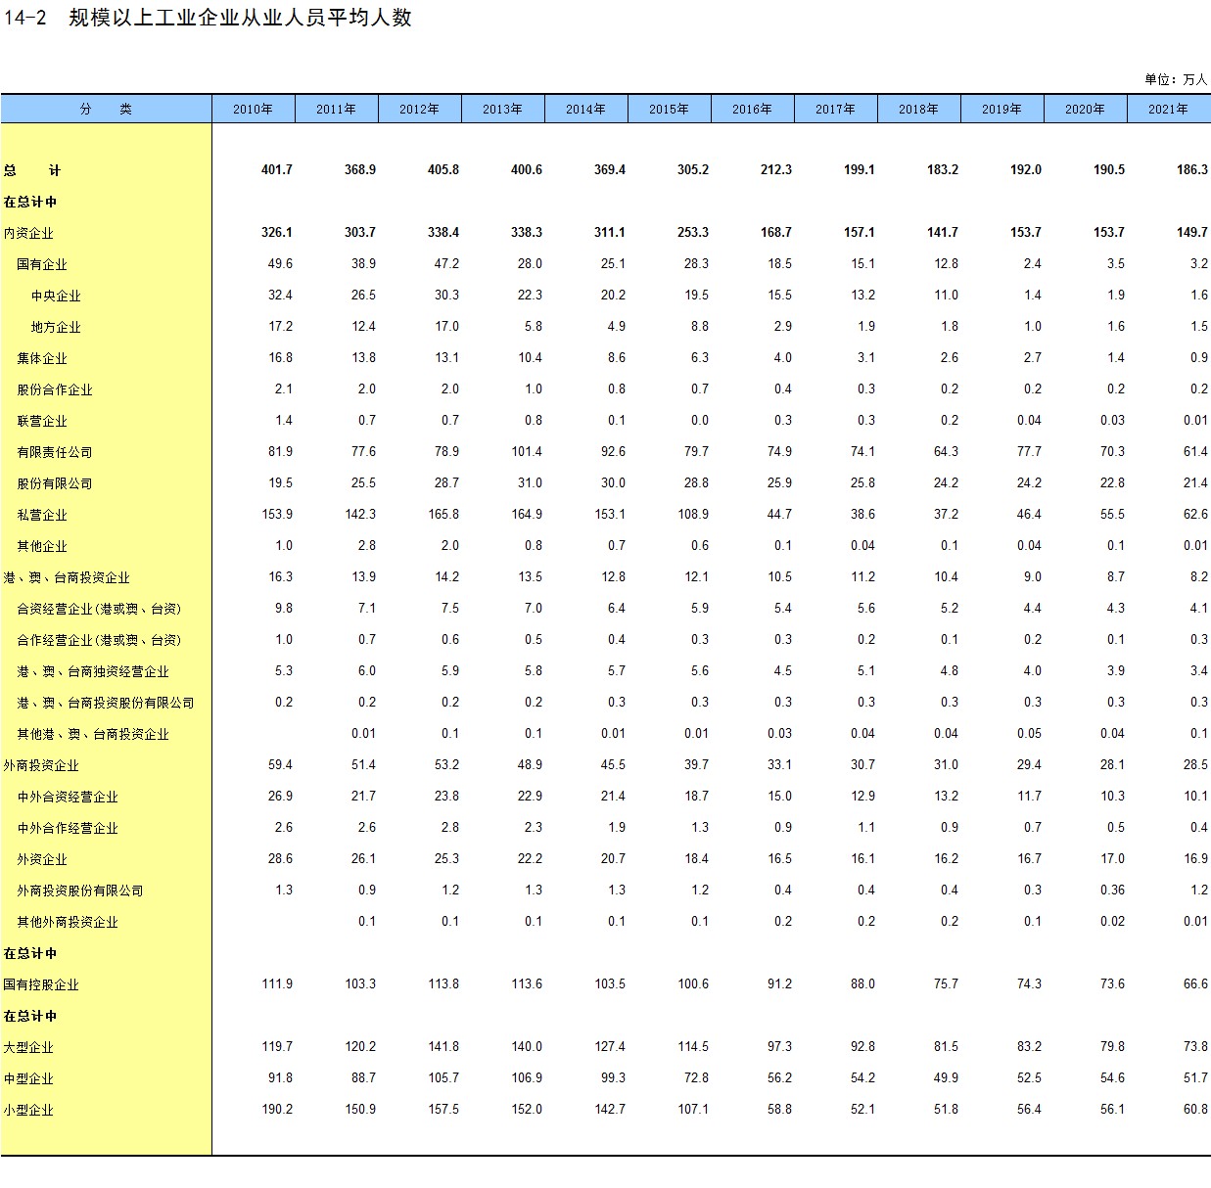Click the 外资企业 2020年 value 17.0
The image size is (1211, 1188).
tap(1112, 858)
